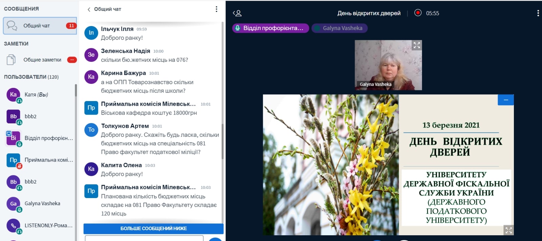Click the presentation slide День відкритих дверей
542x241 pixels.
coord(388,165)
